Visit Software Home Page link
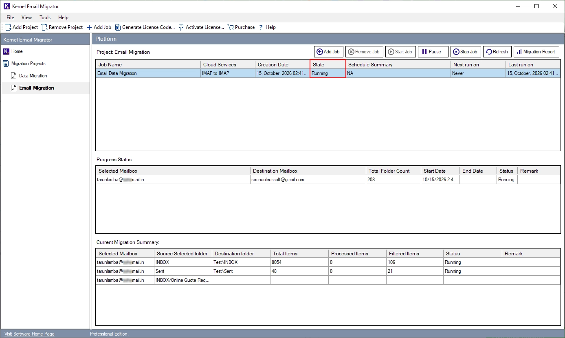Image resolution: width=565 pixels, height=338 pixels. point(29,334)
